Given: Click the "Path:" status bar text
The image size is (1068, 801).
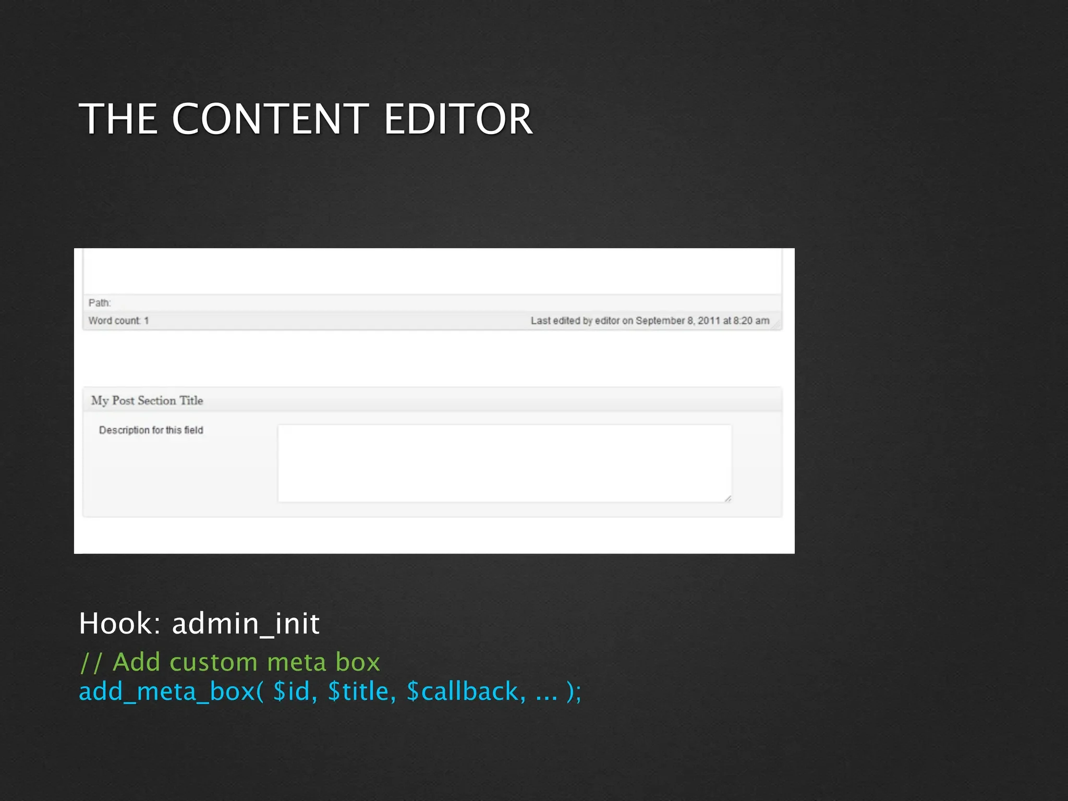Looking at the screenshot, I should (x=99, y=303).
